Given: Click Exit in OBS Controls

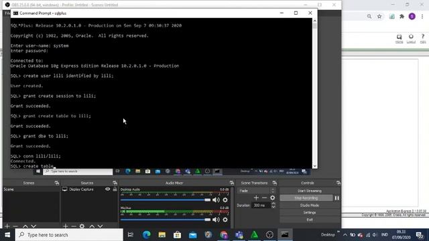Looking at the screenshot, I should click(310, 220).
